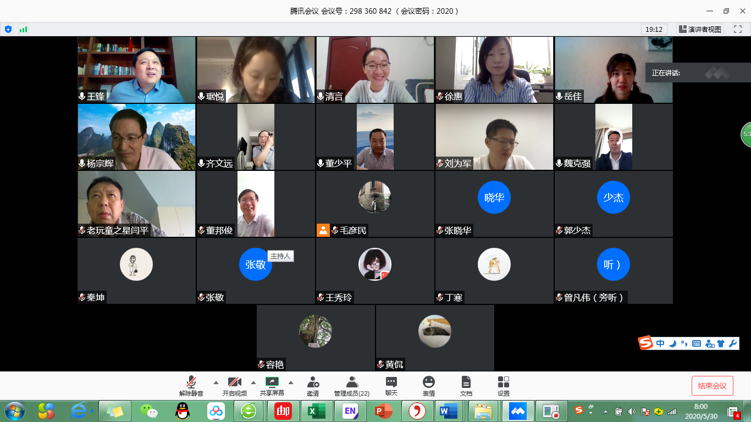Enter full screen mode via top-right icon

(x=737, y=29)
